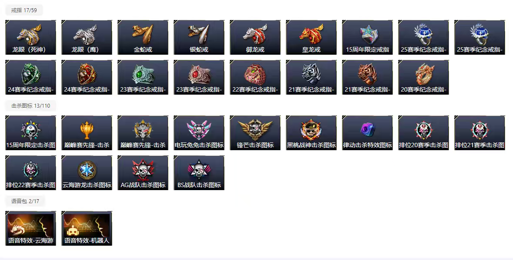The height and width of the screenshot is (260, 513).
Task: Choose the 银蛇戒 silver snake ring
Action: (x=199, y=37)
